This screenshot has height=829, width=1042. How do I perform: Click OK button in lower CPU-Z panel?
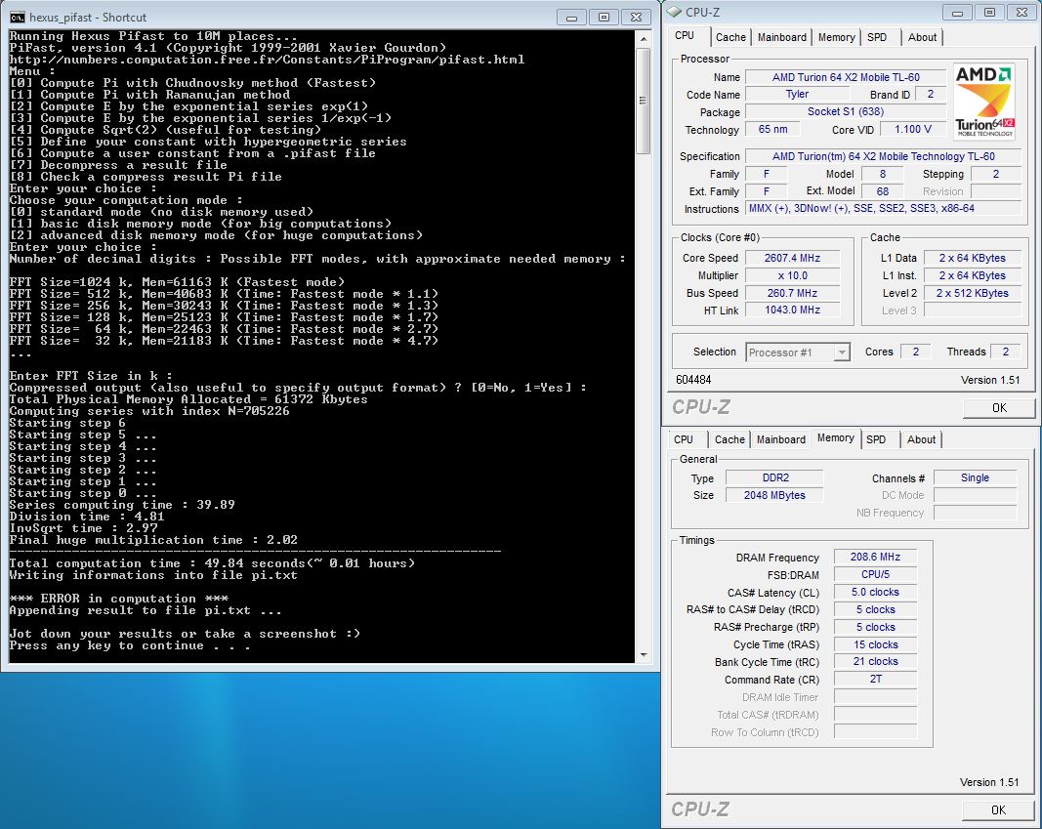point(998,809)
